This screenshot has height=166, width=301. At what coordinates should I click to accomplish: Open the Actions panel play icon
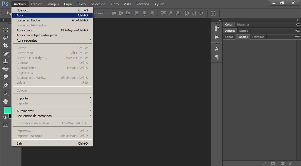tap(217, 37)
